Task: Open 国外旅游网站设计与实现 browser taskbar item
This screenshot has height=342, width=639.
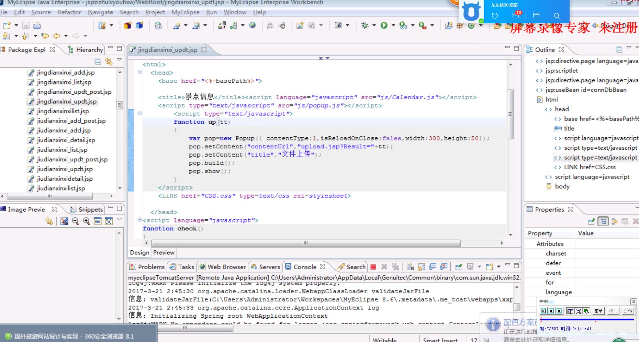Action: point(78,336)
